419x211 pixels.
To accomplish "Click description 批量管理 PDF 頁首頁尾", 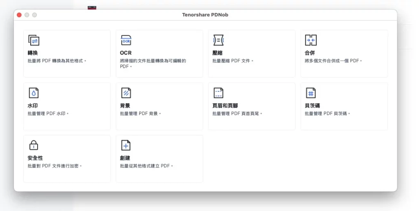I will tap(237, 113).
